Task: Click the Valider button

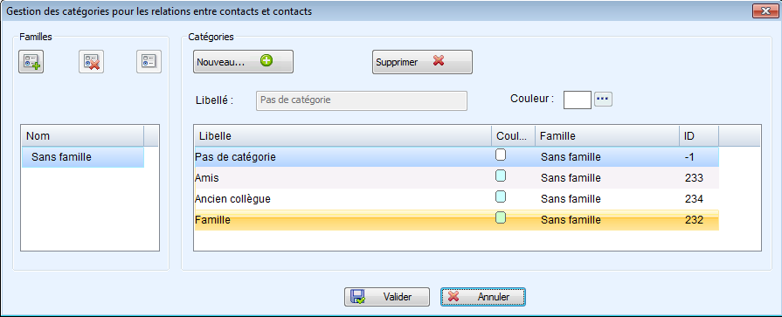Action: coord(386,297)
